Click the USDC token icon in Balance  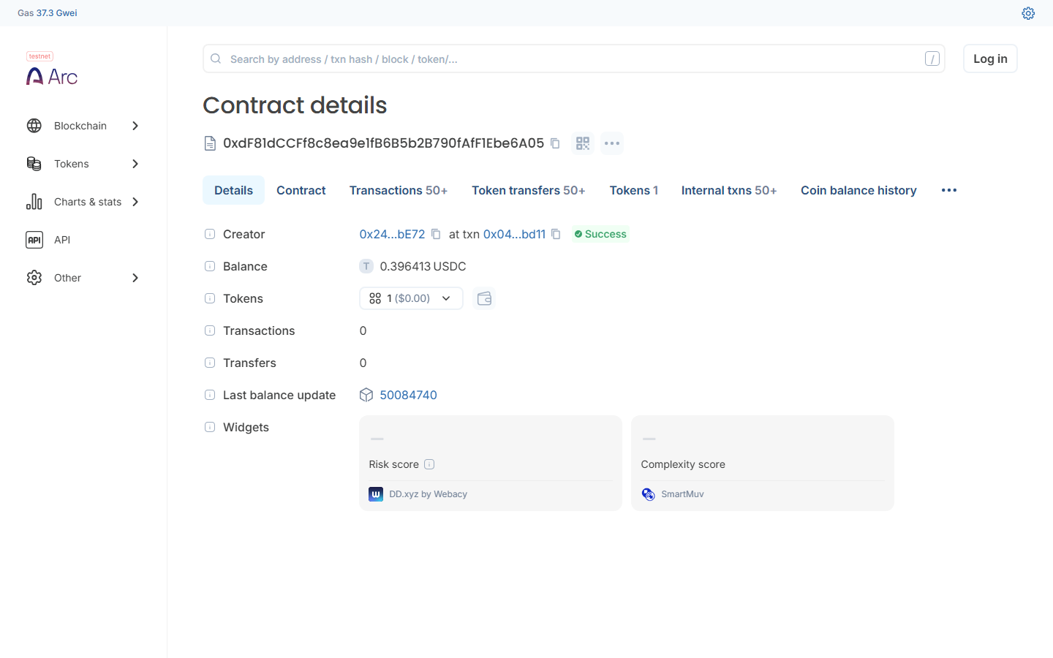(x=366, y=266)
